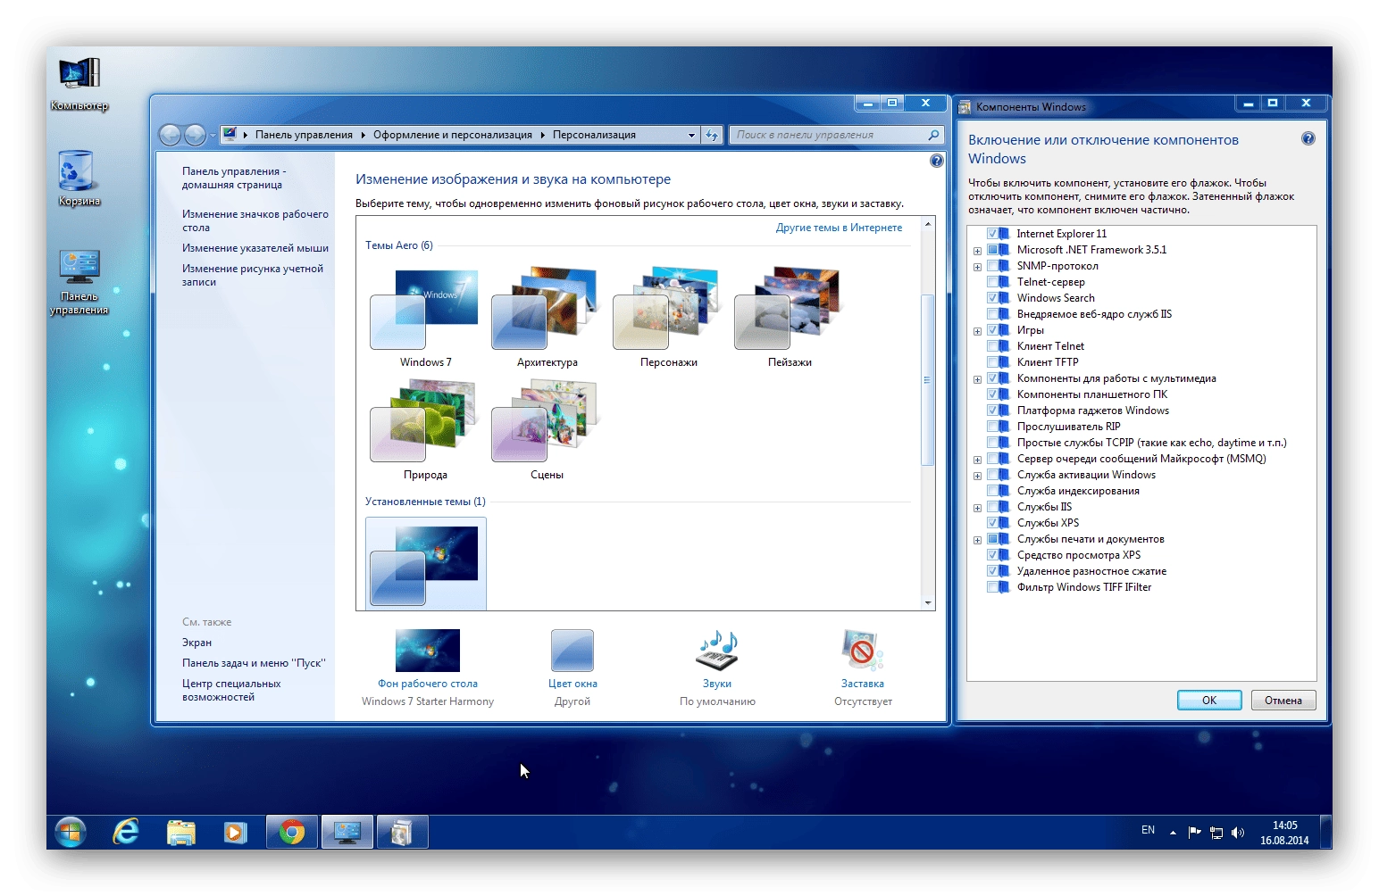This screenshot has width=1379, height=896.
Task: Switch to the Windows Components taskbar button
Action: tap(402, 833)
